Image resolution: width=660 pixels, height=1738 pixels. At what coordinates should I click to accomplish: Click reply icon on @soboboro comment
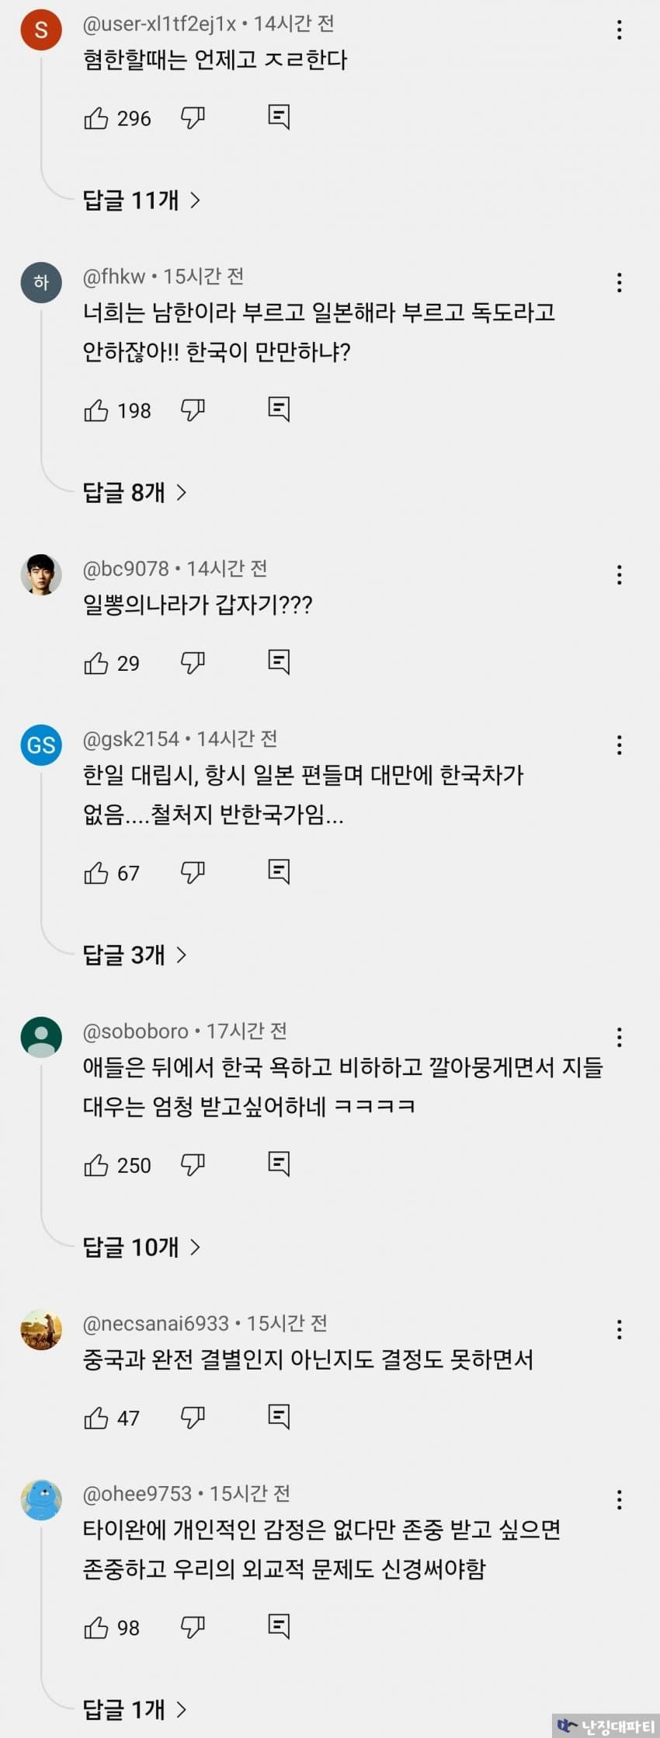(x=279, y=1164)
